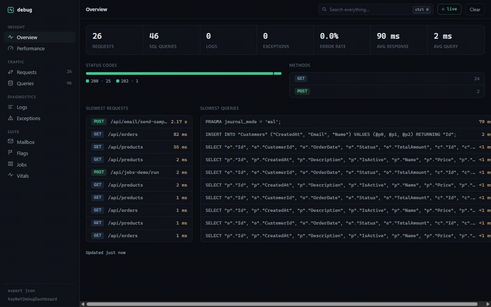Click the export json link

(x=21, y=291)
